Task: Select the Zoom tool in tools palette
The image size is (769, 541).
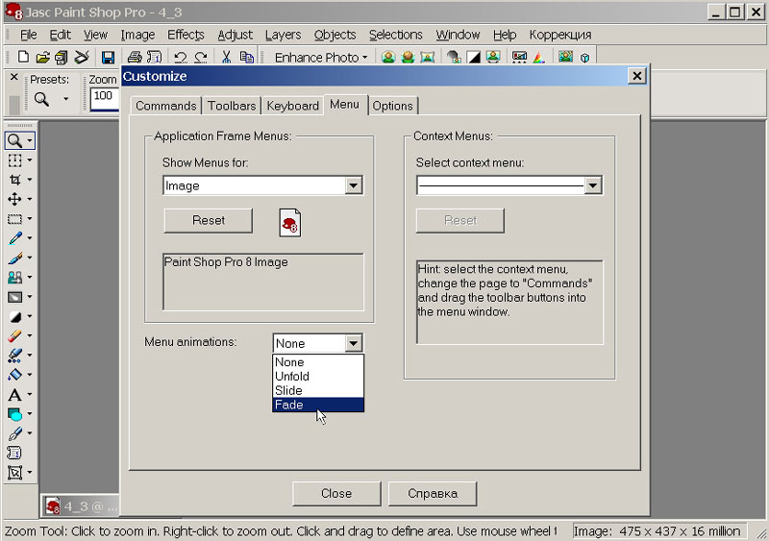Action: tap(14, 140)
